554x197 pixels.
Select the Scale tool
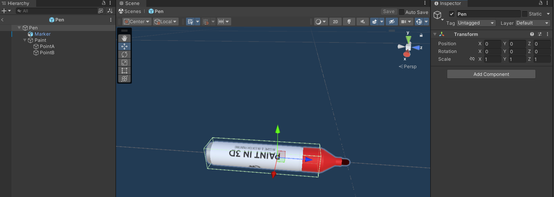tap(124, 63)
